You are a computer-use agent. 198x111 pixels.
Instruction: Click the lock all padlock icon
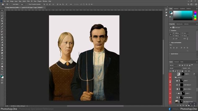click(x=182, y=71)
